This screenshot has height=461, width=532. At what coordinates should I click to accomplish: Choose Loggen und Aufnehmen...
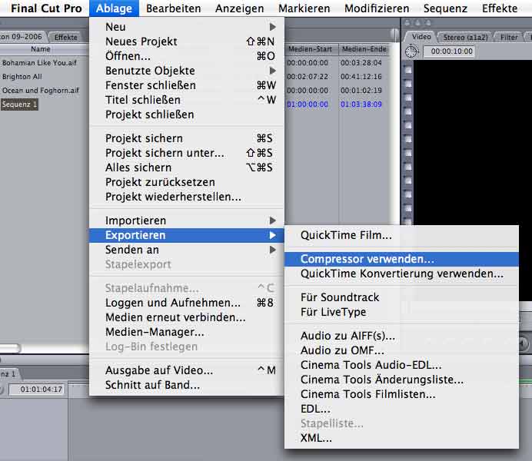pyautogui.click(x=187, y=303)
